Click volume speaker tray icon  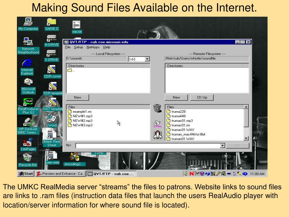tap(185, 174)
